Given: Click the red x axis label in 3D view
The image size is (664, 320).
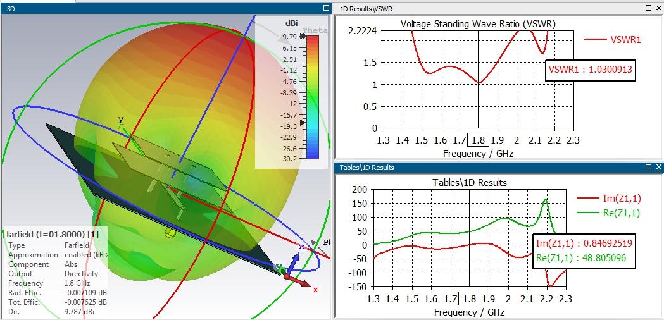Looking at the screenshot, I should coord(315,290).
